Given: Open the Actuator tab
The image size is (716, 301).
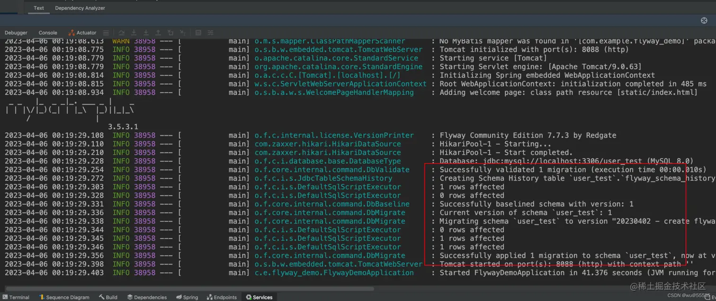Looking at the screenshot, I should coord(82,33).
